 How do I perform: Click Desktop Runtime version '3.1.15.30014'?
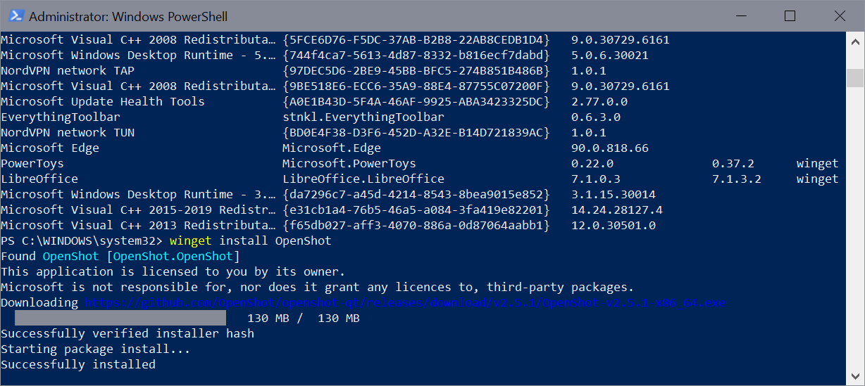[614, 195]
